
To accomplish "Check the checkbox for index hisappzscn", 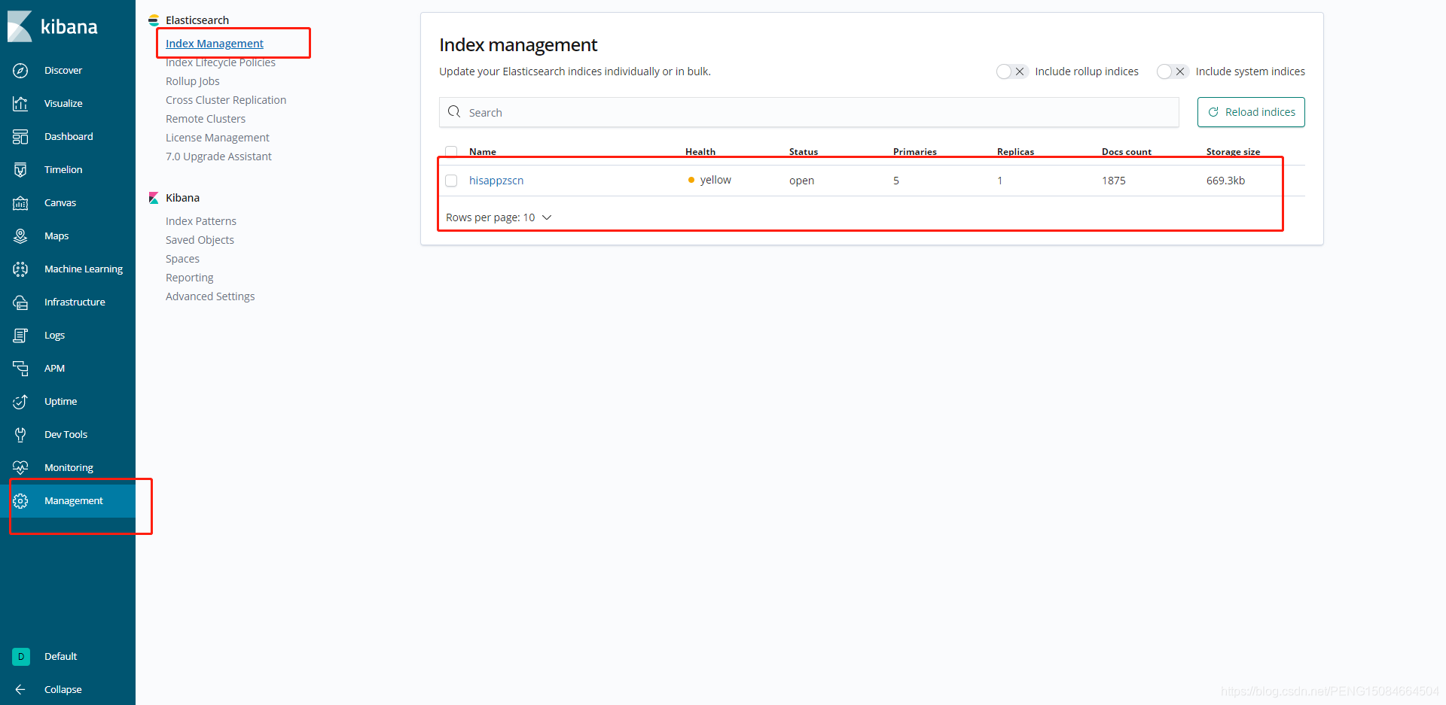I will (x=451, y=181).
